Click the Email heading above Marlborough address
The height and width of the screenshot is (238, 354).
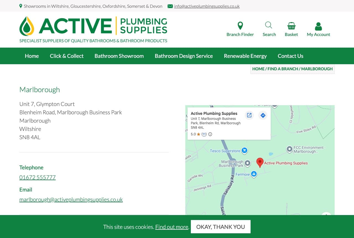click(x=26, y=190)
